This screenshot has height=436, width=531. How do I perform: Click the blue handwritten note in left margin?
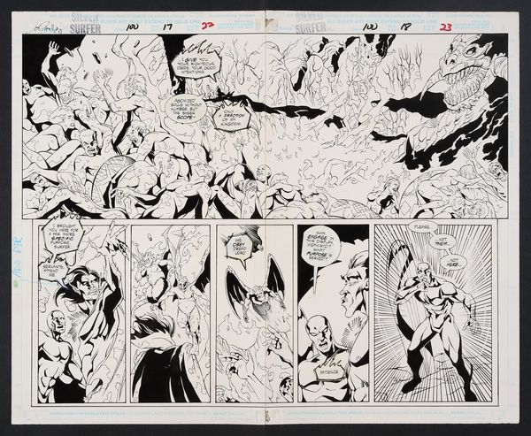(x=19, y=260)
